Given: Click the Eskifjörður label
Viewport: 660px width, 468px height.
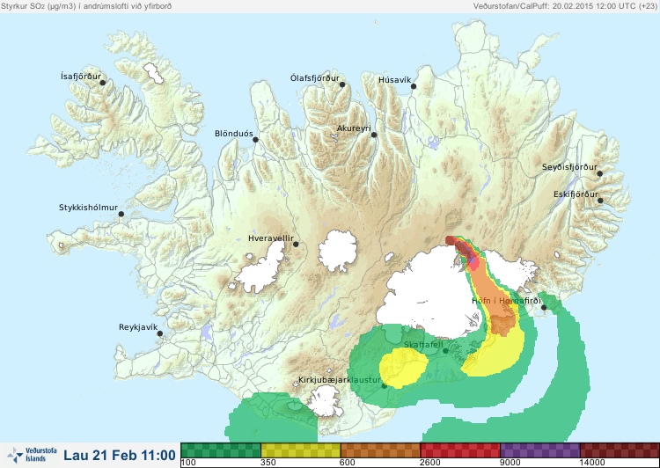Looking at the screenshot, I should (x=576, y=194).
